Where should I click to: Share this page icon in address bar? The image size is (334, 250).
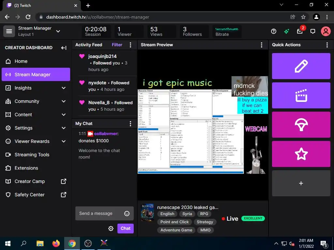293,17
